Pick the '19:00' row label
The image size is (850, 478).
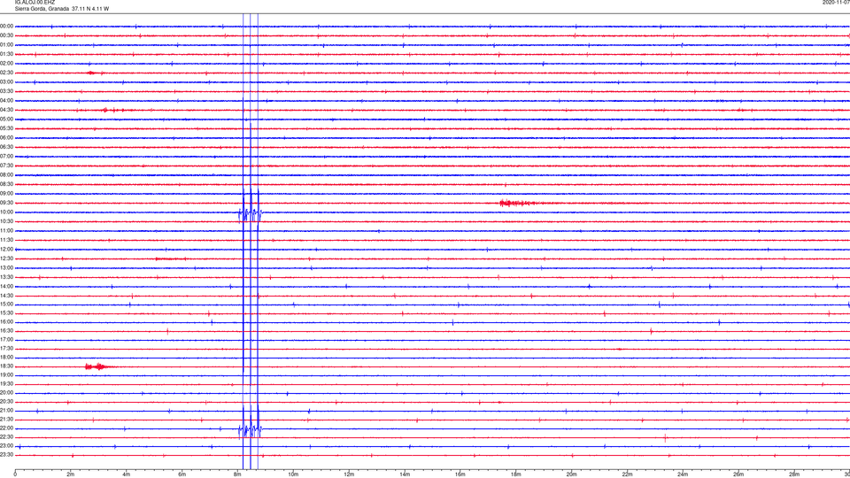[6, 375]
